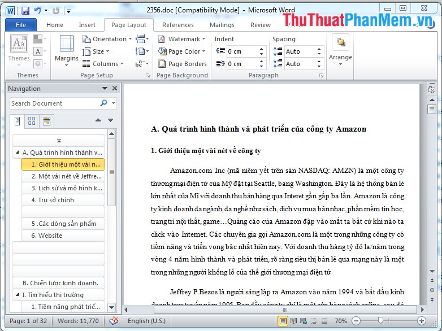This screenshot has height=331, width=442.
Task: Select the browse pages tab icon
Action: [x=32, y=121]
